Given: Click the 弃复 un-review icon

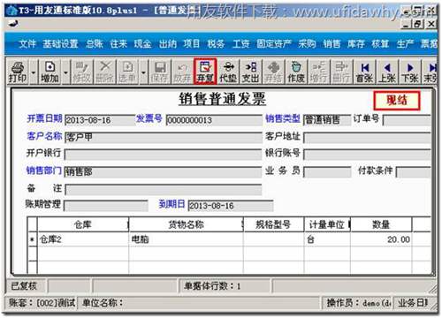Looking at the screenshot, I should [205, 72].
